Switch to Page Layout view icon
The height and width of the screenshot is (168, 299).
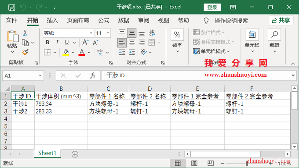(194, 163)
